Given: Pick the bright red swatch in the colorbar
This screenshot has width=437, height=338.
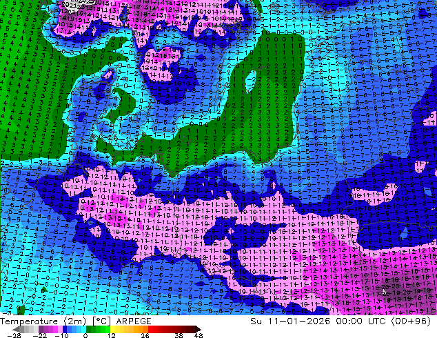Looking at the screenshot, I should (x=150, y=329).
